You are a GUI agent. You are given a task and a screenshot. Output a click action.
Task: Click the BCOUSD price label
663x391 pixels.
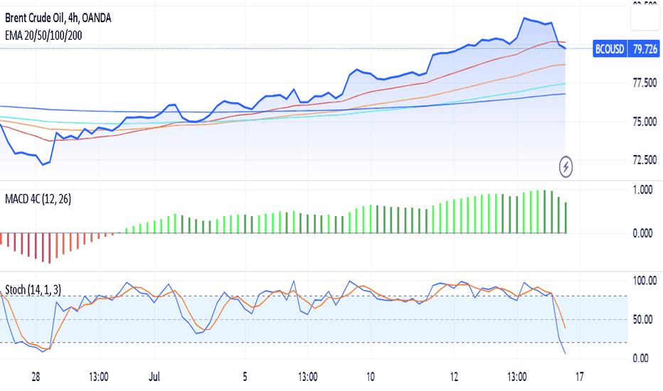[x=610, y=49]
